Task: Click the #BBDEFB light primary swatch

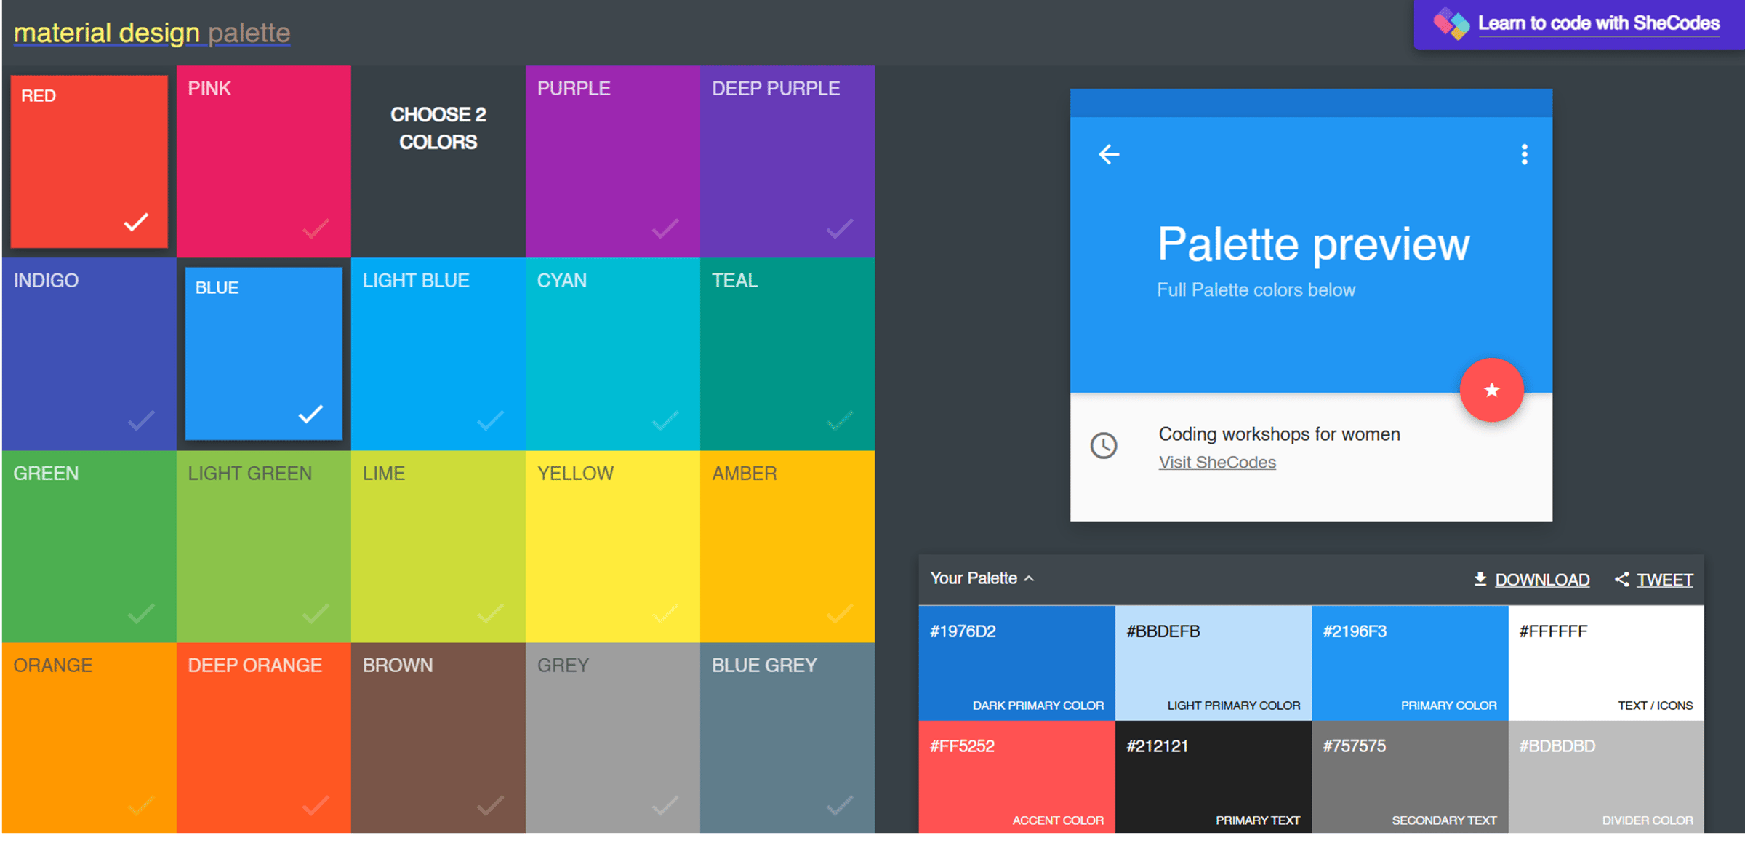Action: pyautogui.click(x=1213, y=663)
